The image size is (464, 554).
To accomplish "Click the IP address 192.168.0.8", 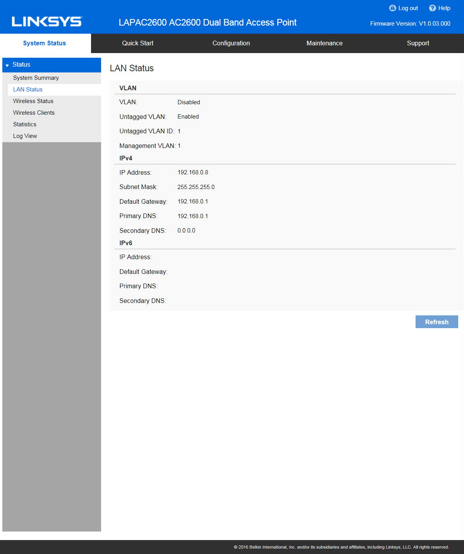I will tap(193, 172).
